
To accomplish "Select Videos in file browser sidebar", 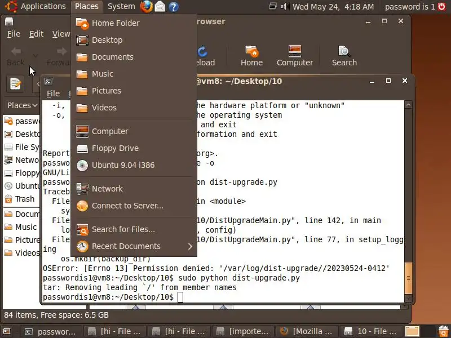I will point(21,253).
